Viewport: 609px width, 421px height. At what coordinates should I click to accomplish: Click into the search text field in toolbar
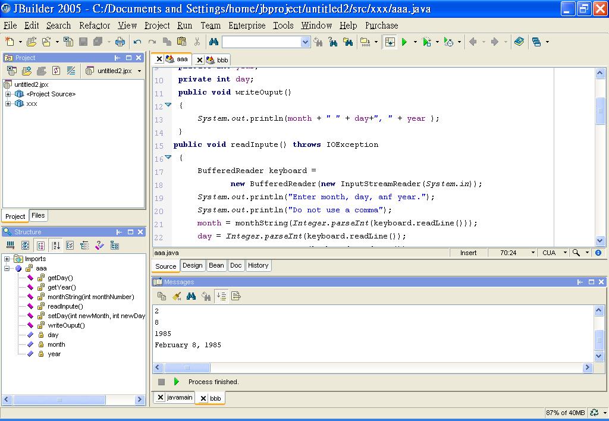(x=262, y=42)
